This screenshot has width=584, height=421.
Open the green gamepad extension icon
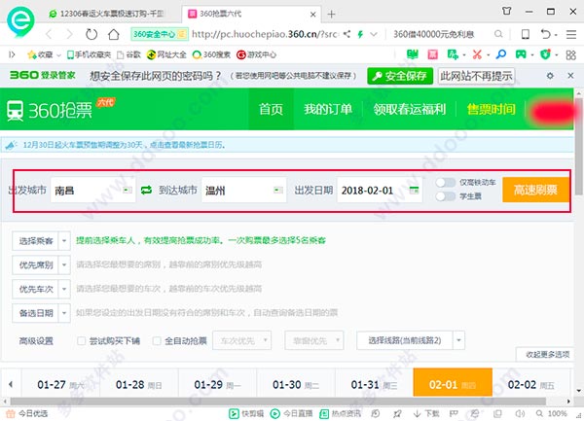521,54
